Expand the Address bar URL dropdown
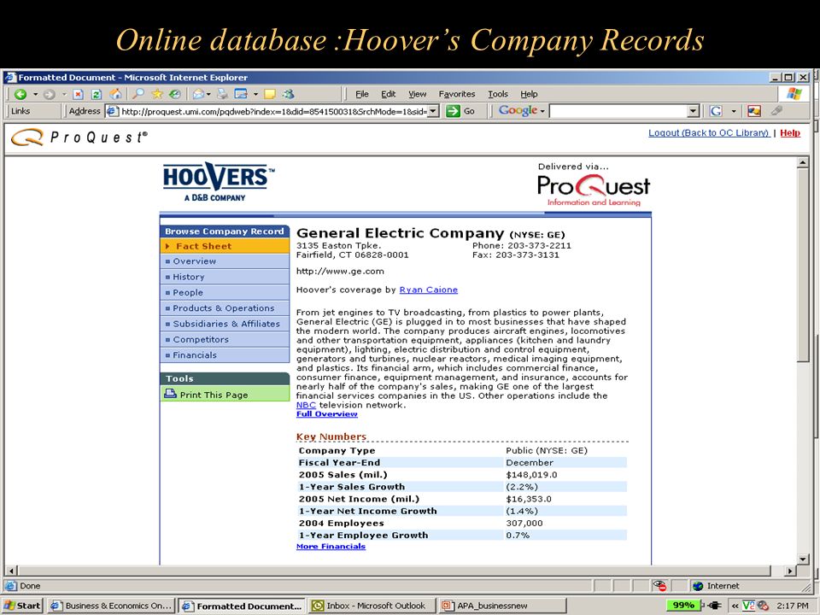820x615 pixels. pyautogui.click(x=434, y=111)
